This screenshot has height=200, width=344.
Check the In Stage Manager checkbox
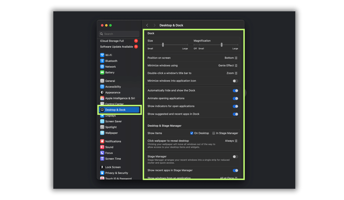point(214,133)
